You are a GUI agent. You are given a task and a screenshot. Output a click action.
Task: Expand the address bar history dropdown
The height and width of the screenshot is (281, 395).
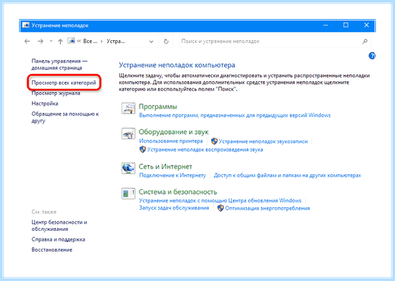[151, 42]
